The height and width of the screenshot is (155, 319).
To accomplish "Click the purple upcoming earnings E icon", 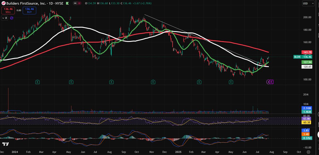I will [272, 82].
